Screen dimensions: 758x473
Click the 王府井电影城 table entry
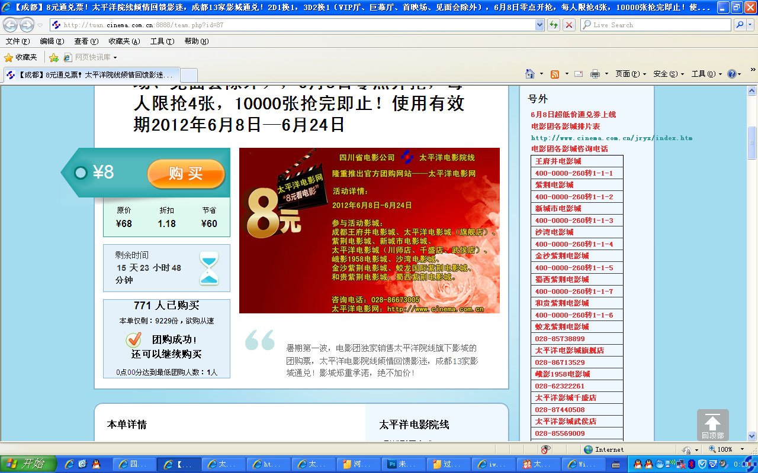point(577,161)
